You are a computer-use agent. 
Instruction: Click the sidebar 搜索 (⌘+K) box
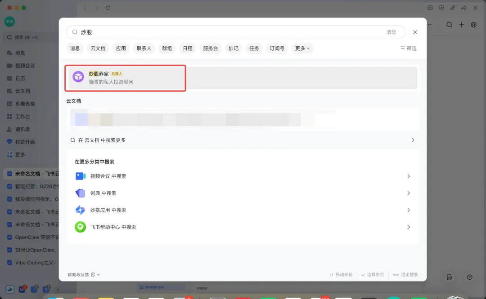(31, 37)
